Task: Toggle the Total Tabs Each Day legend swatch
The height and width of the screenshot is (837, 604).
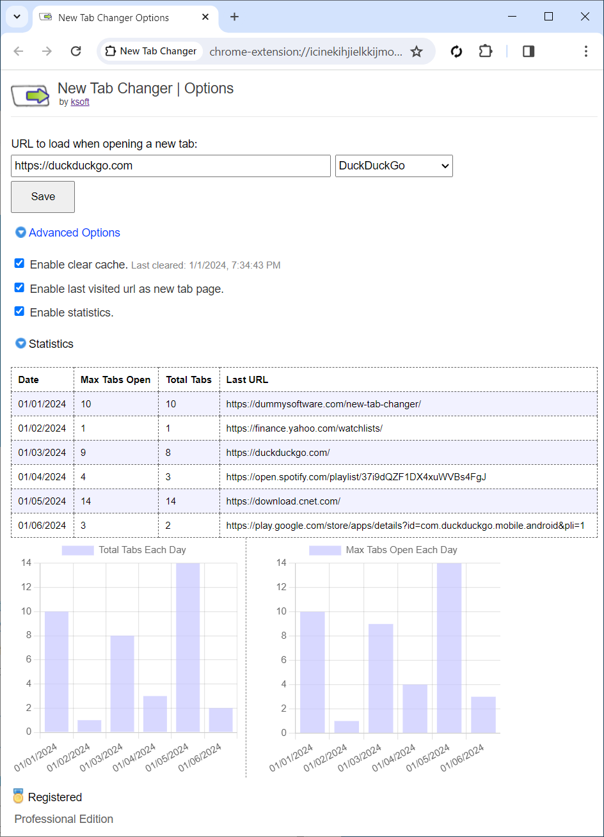Action: point(78,551)
